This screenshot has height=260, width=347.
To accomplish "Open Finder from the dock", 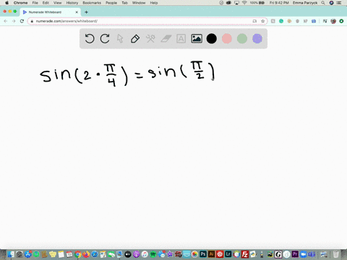I will click(11, 254).
